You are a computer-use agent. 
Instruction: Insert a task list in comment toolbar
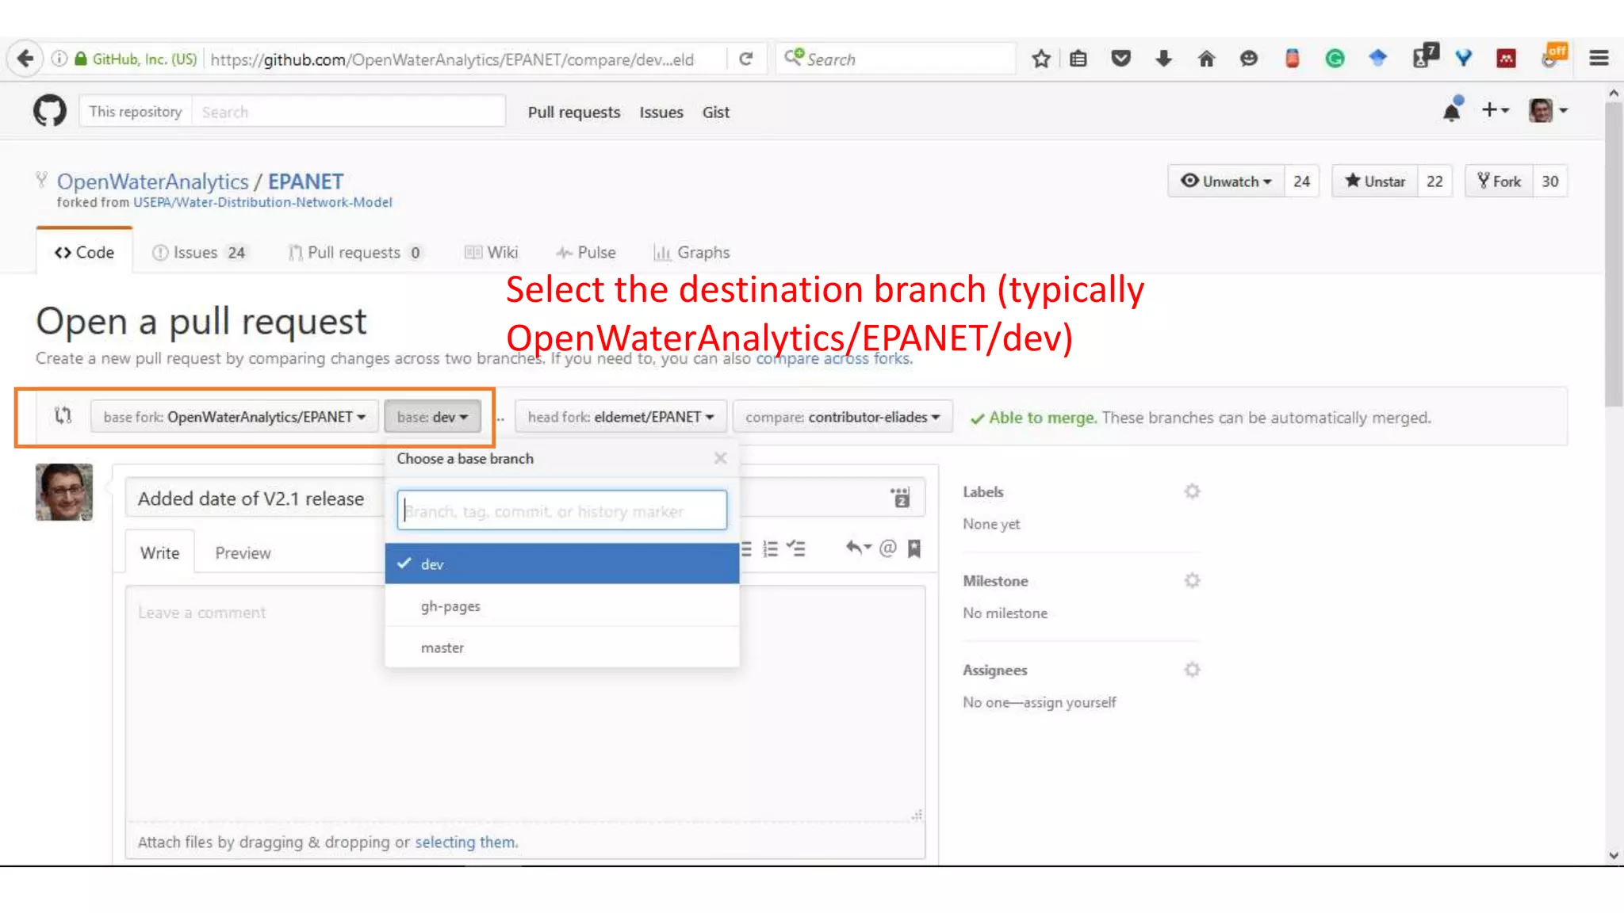pos(795,548)
